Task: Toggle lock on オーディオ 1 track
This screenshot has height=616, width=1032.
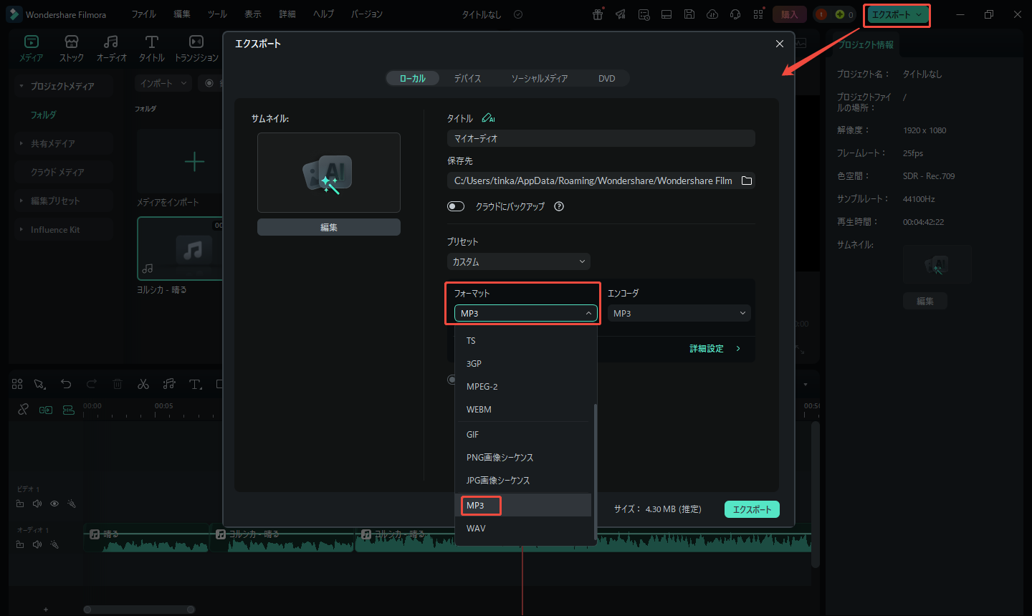Action: pyautogui.click(x=20, y=544)
